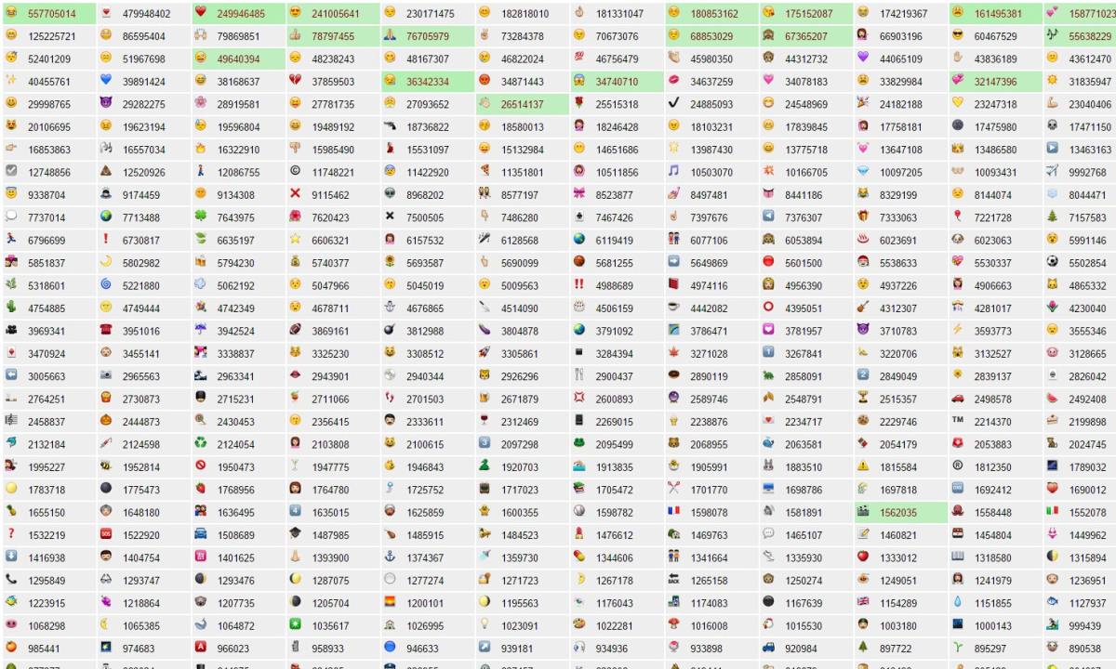Click the check mark emoji beside 24885093
Screen dimensions: 1116x669
(x=674, y=103)
